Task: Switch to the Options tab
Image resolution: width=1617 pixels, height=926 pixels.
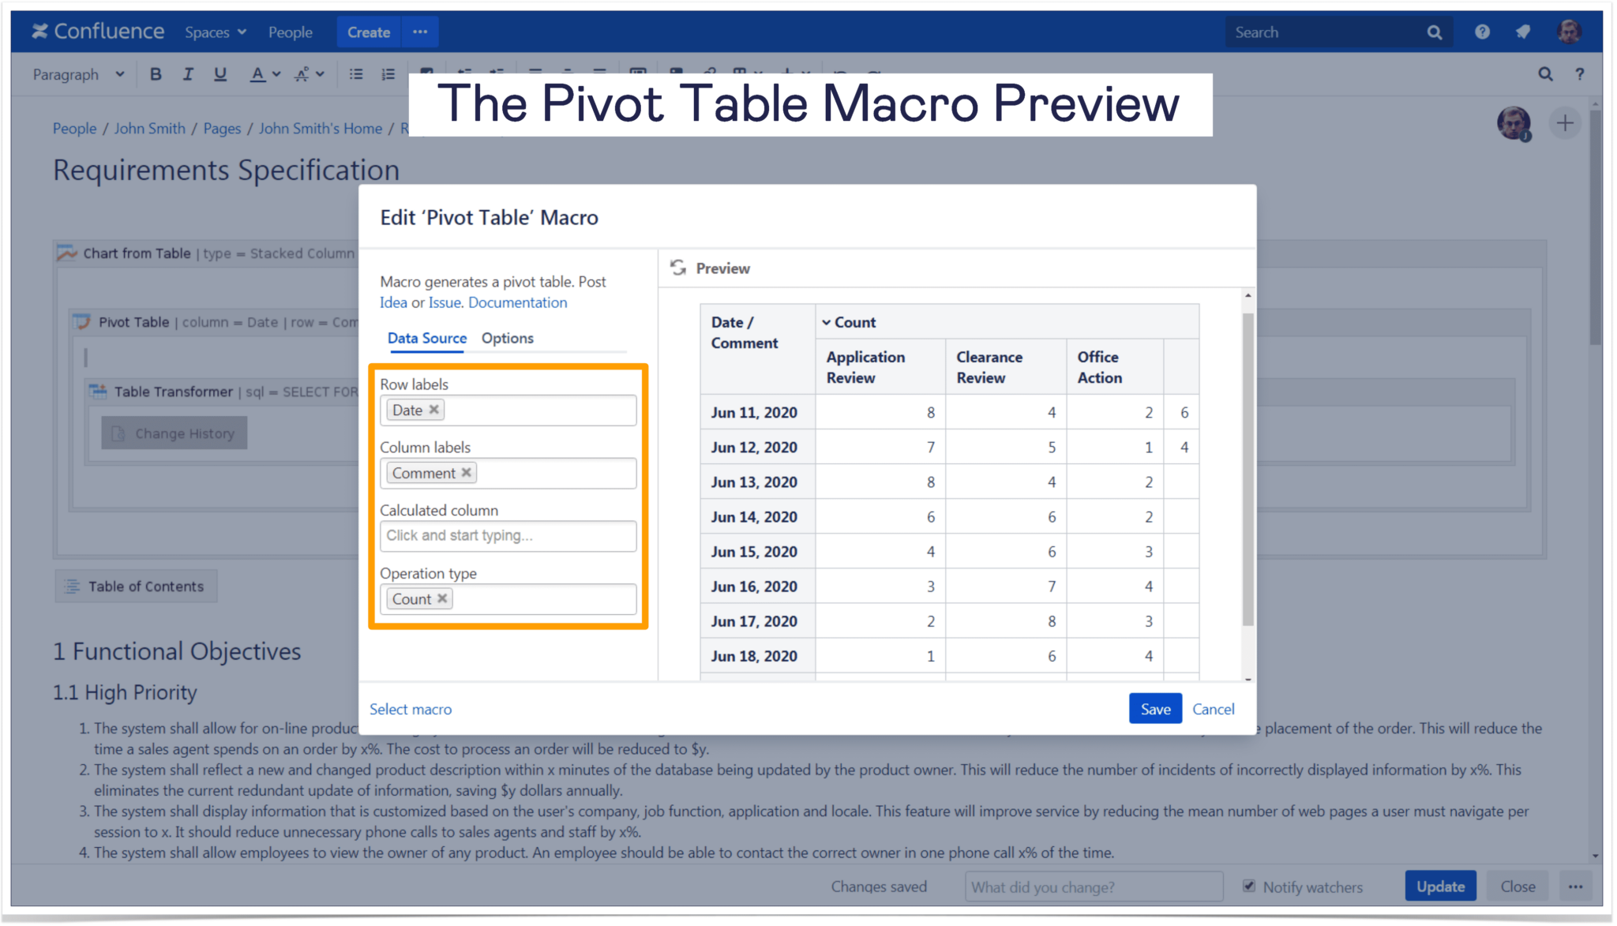Action: pyautogui.click(x=505, y=338)
